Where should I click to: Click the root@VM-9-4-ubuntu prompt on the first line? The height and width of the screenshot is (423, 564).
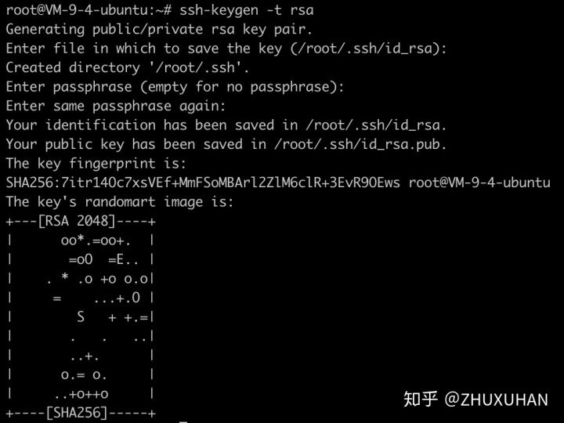coord(89,10)
